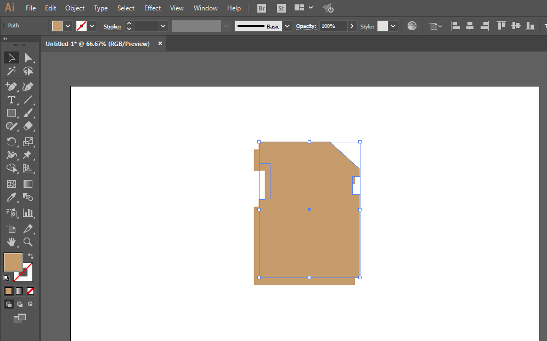Swap fill and stroke colors
547x341 pixels.
pos(31,256)
